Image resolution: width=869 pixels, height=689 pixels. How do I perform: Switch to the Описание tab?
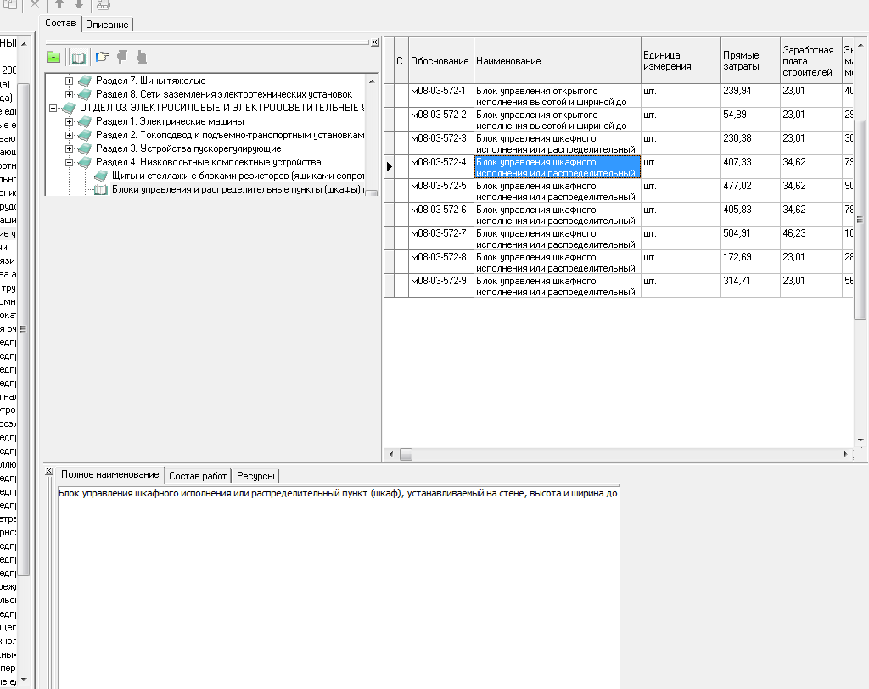coord(107,25)
